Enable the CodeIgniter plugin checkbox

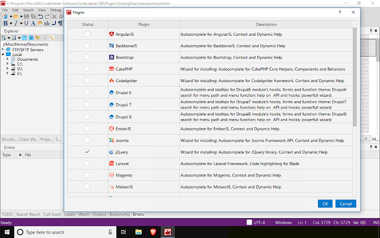click(87, 81)
